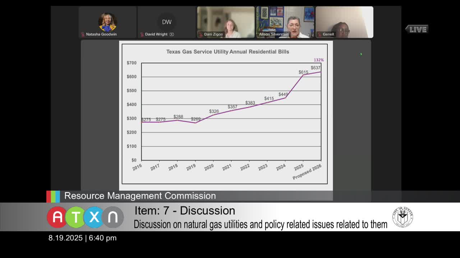The width and height of the screenshot is (460, 258).
Task: Click the 8.19.2025 | 6:40 pm timestamp
Action: click(x=83, y=238)
